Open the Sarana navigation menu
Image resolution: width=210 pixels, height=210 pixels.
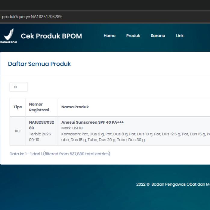[158, 36]
